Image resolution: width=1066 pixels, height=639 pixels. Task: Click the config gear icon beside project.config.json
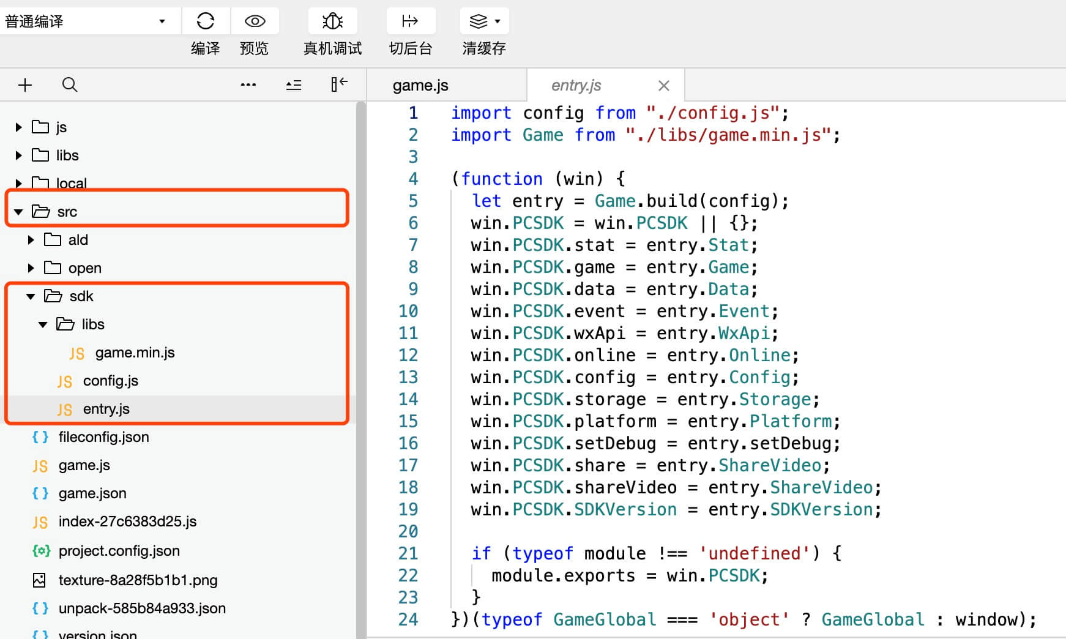point(40,551)
